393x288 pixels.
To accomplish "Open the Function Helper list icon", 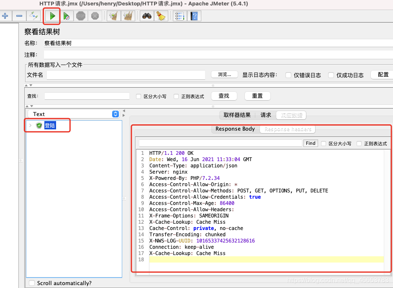I will [180, 16].
